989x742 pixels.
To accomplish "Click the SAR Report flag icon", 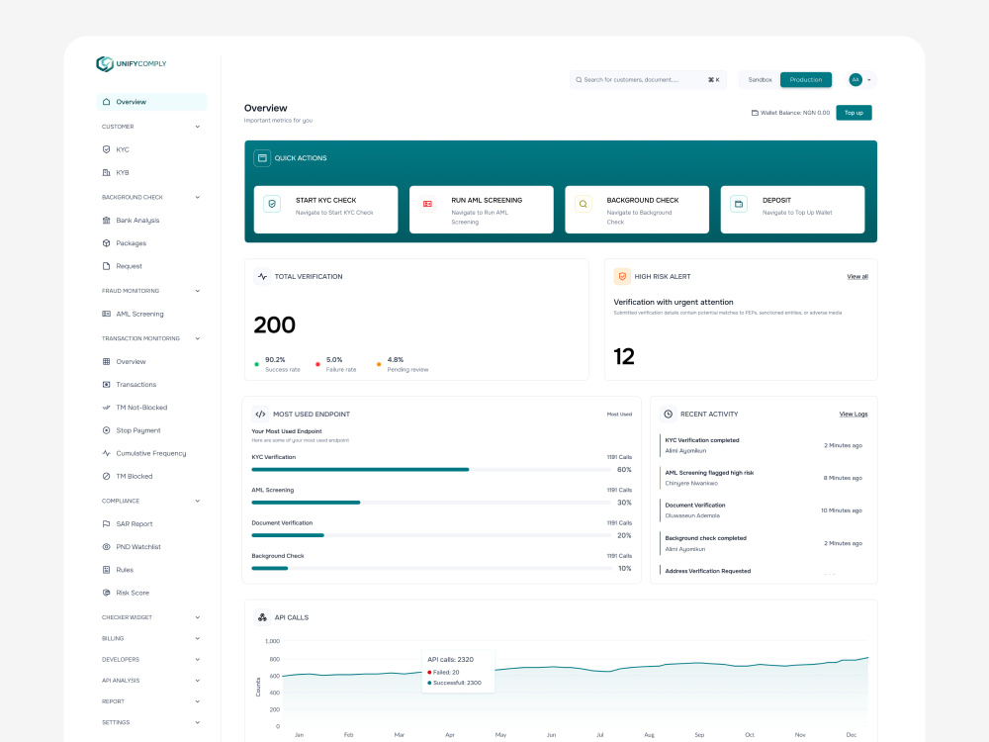I will [106, 523].
